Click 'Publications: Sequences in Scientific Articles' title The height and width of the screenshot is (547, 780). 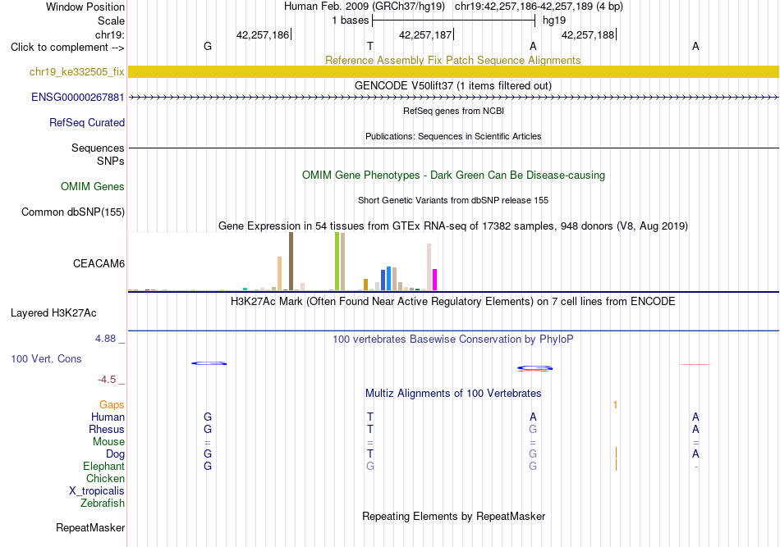(453, 137)
